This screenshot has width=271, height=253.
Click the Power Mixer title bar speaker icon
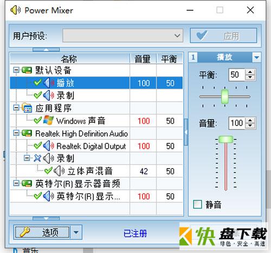click(15, 10)
